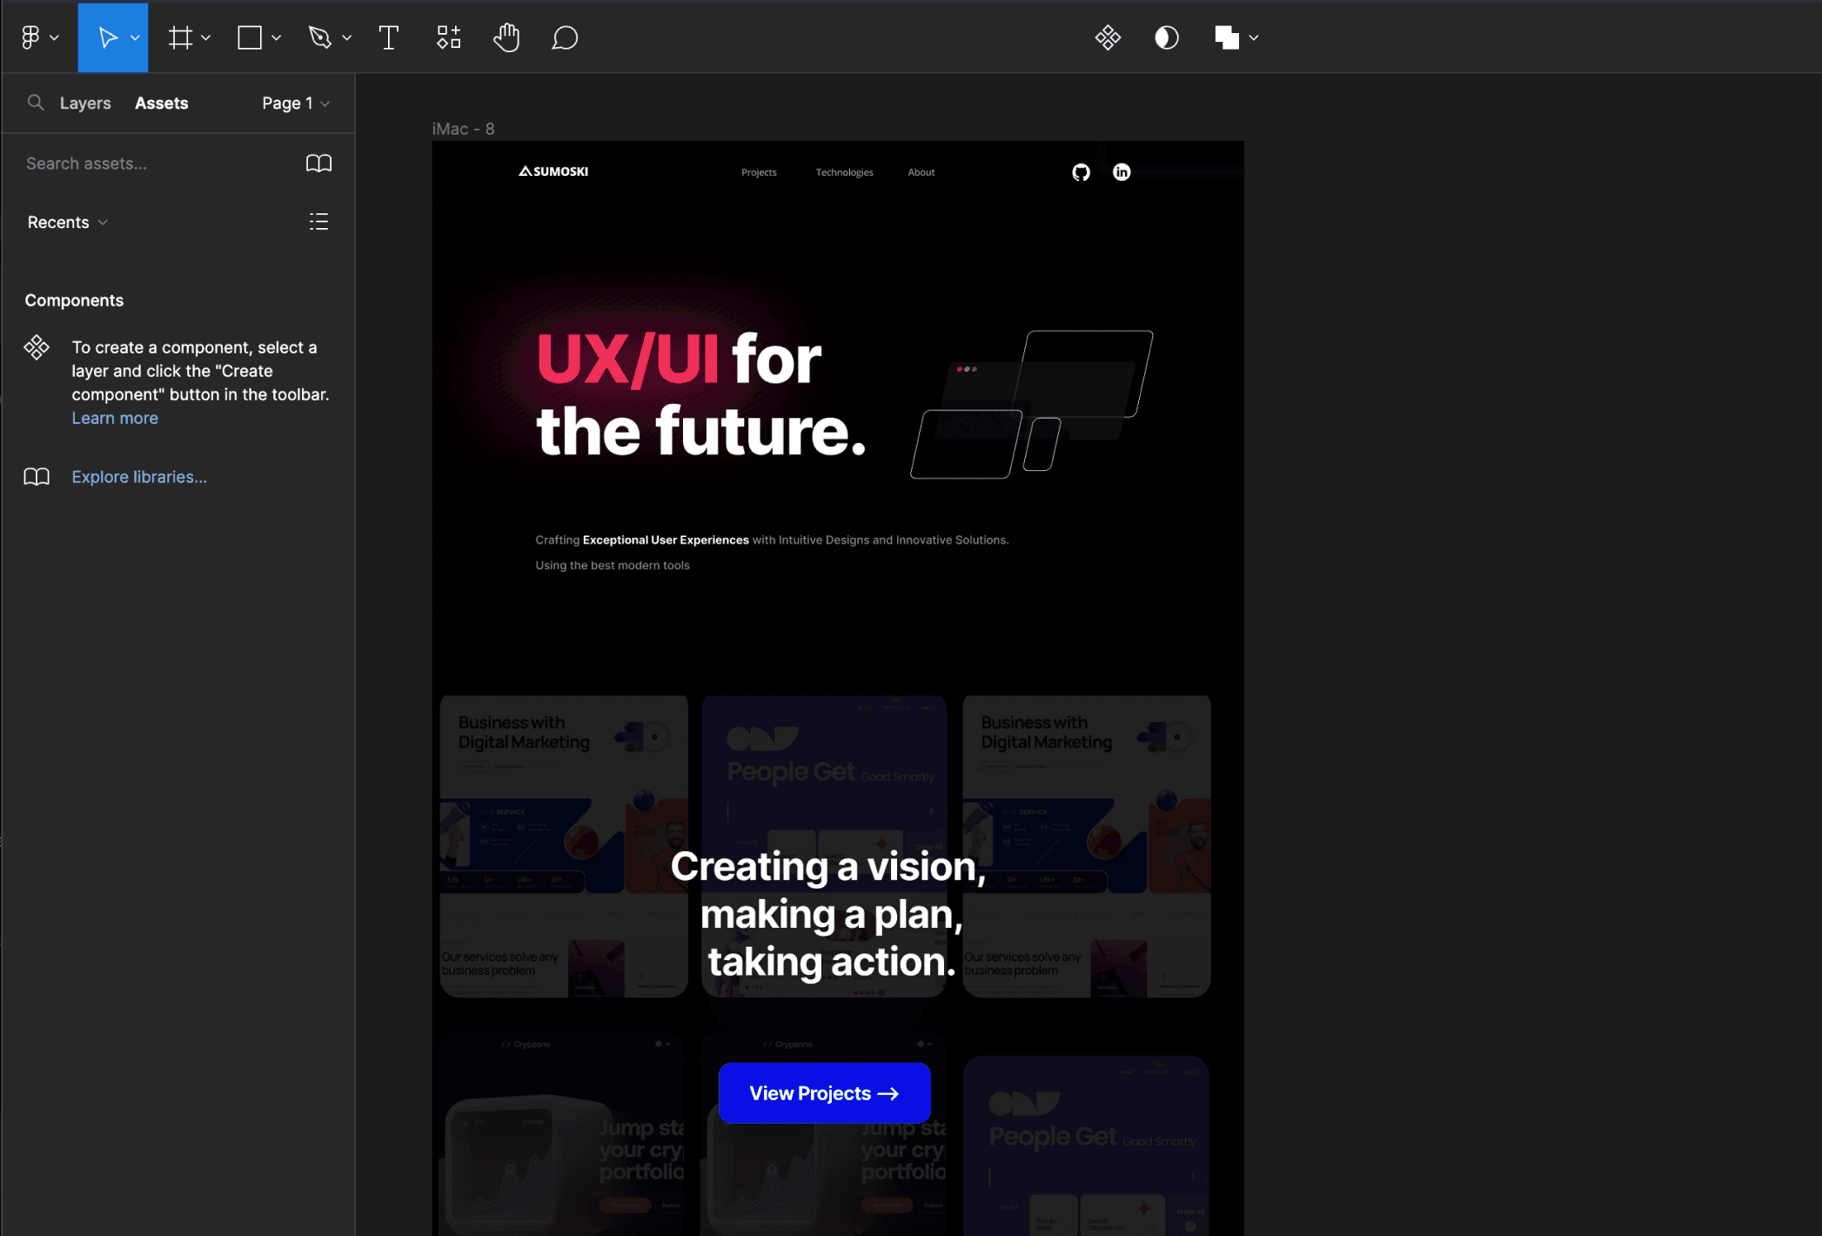Viewport: 1822px width, 1236px height.
Task: Select the Component tool in toolbar
Action: click(x=448, y=37)
